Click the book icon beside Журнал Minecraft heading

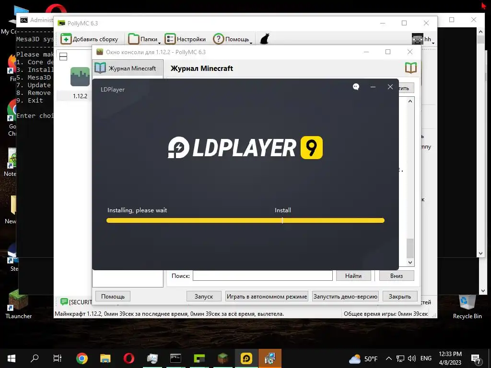(411, 68)
